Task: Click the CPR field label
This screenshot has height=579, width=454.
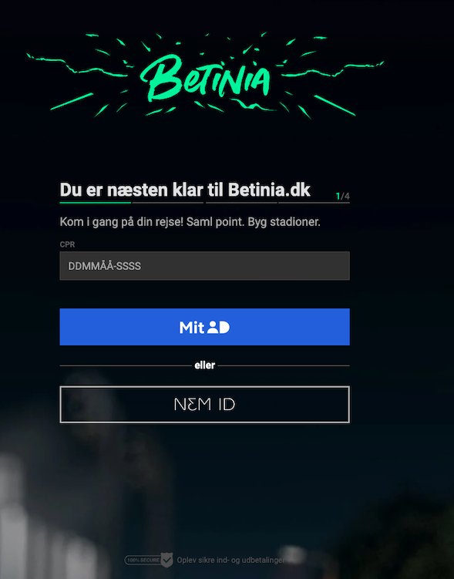Action: click(x=67, y=244)
